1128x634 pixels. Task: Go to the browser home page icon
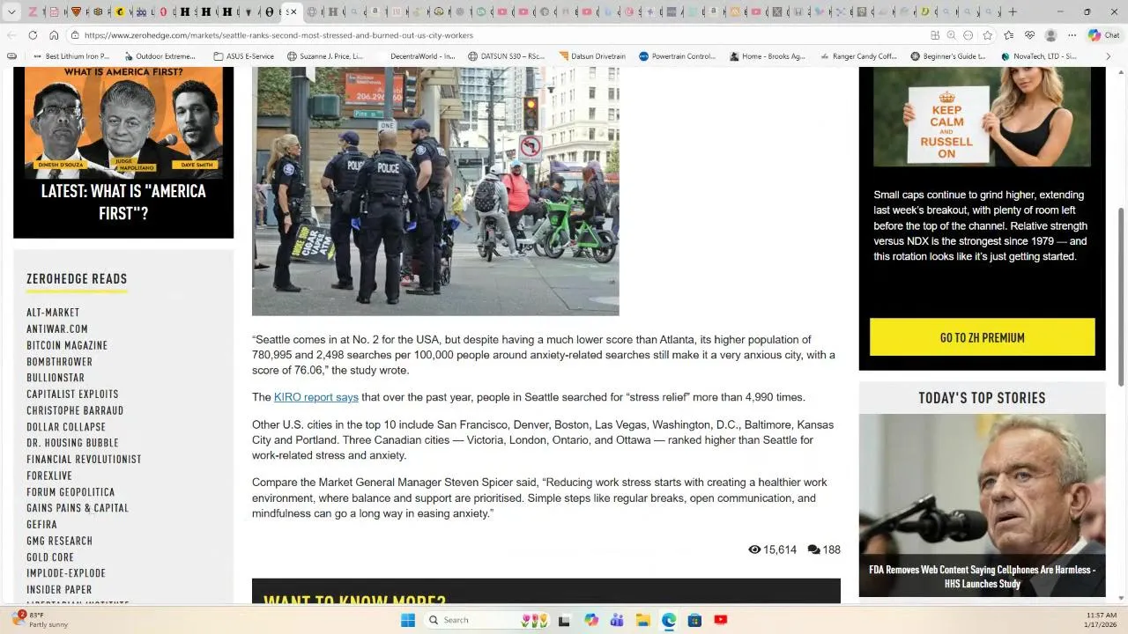54,35
